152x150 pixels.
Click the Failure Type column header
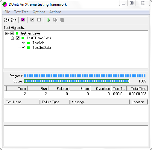point(55,102)
